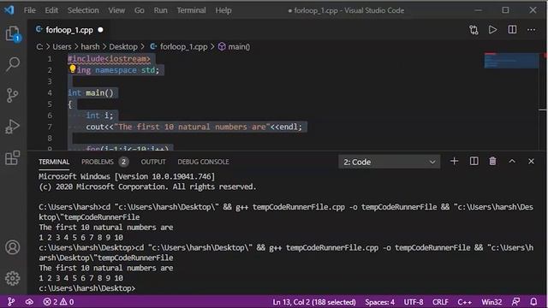Click the harsh breadcrumb segment
The image size is (548, 308).
point(90,47)
